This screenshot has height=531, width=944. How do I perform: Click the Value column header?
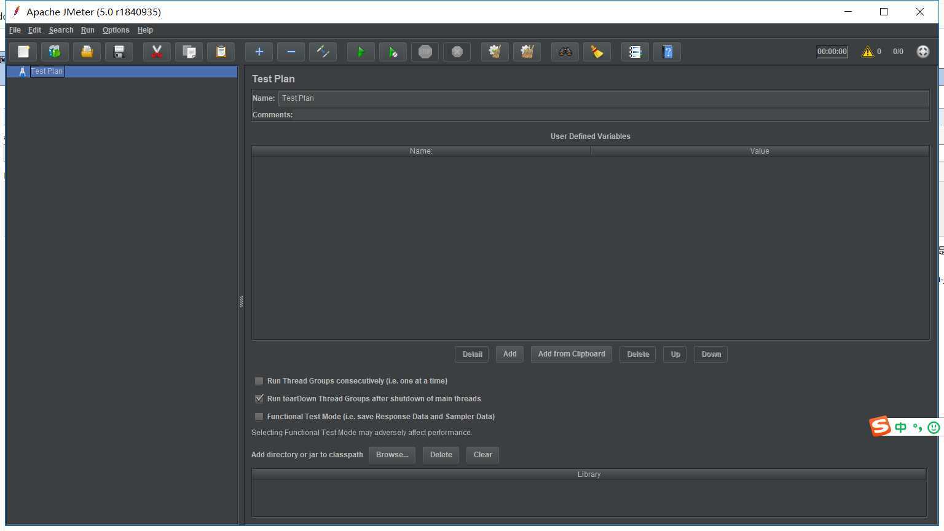760,151
